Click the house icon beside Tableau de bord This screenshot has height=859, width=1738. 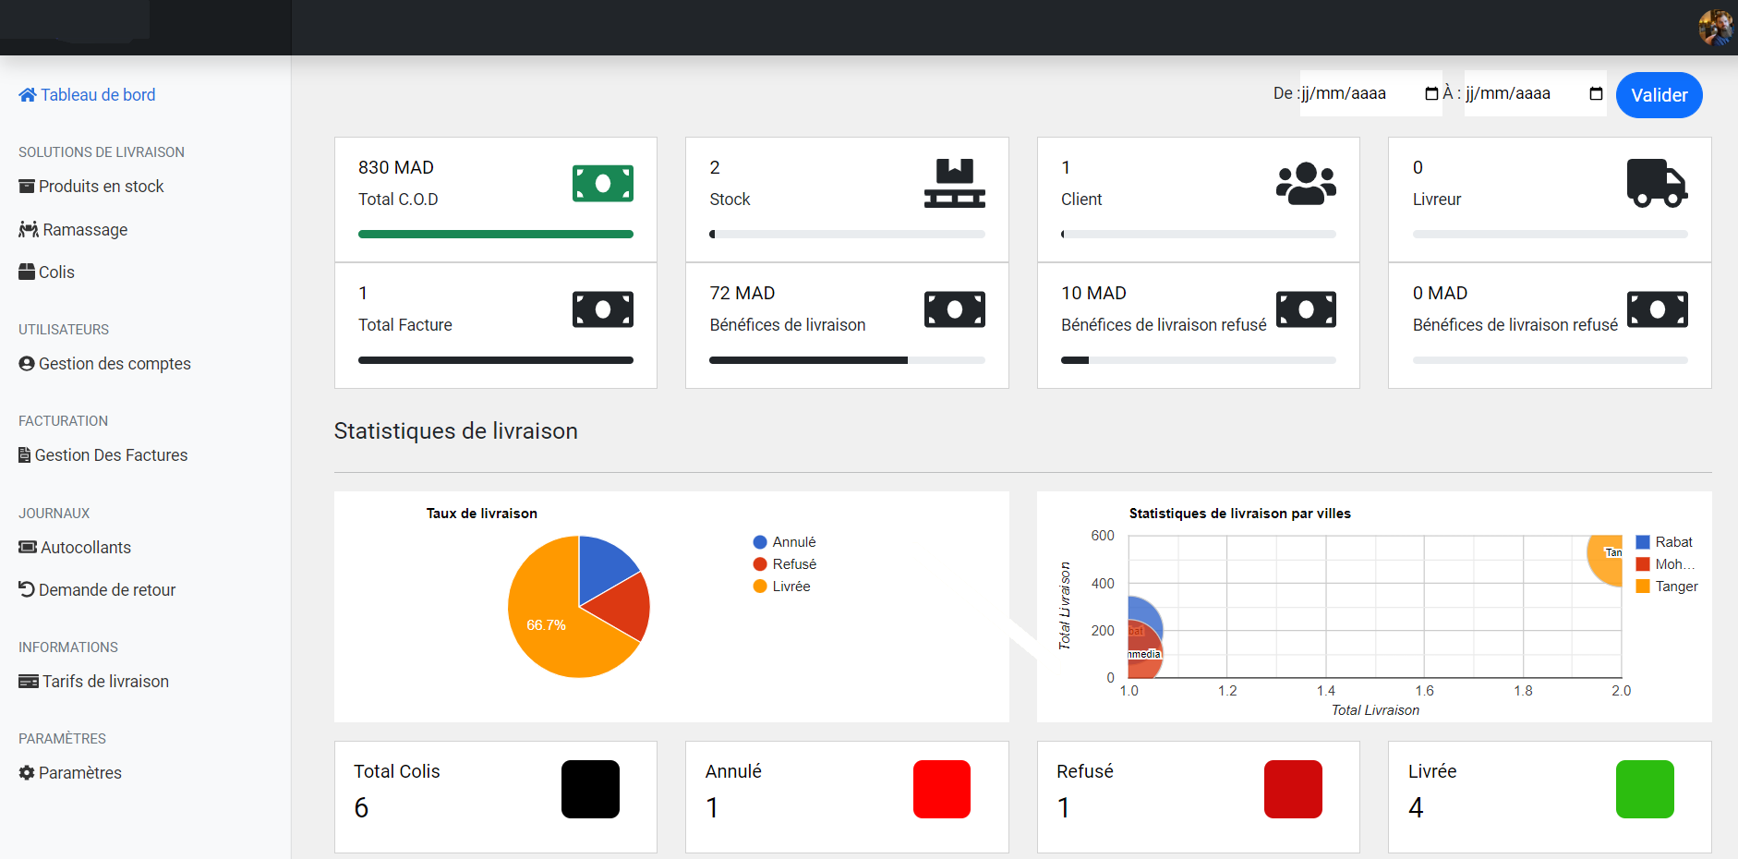[28, 95]
